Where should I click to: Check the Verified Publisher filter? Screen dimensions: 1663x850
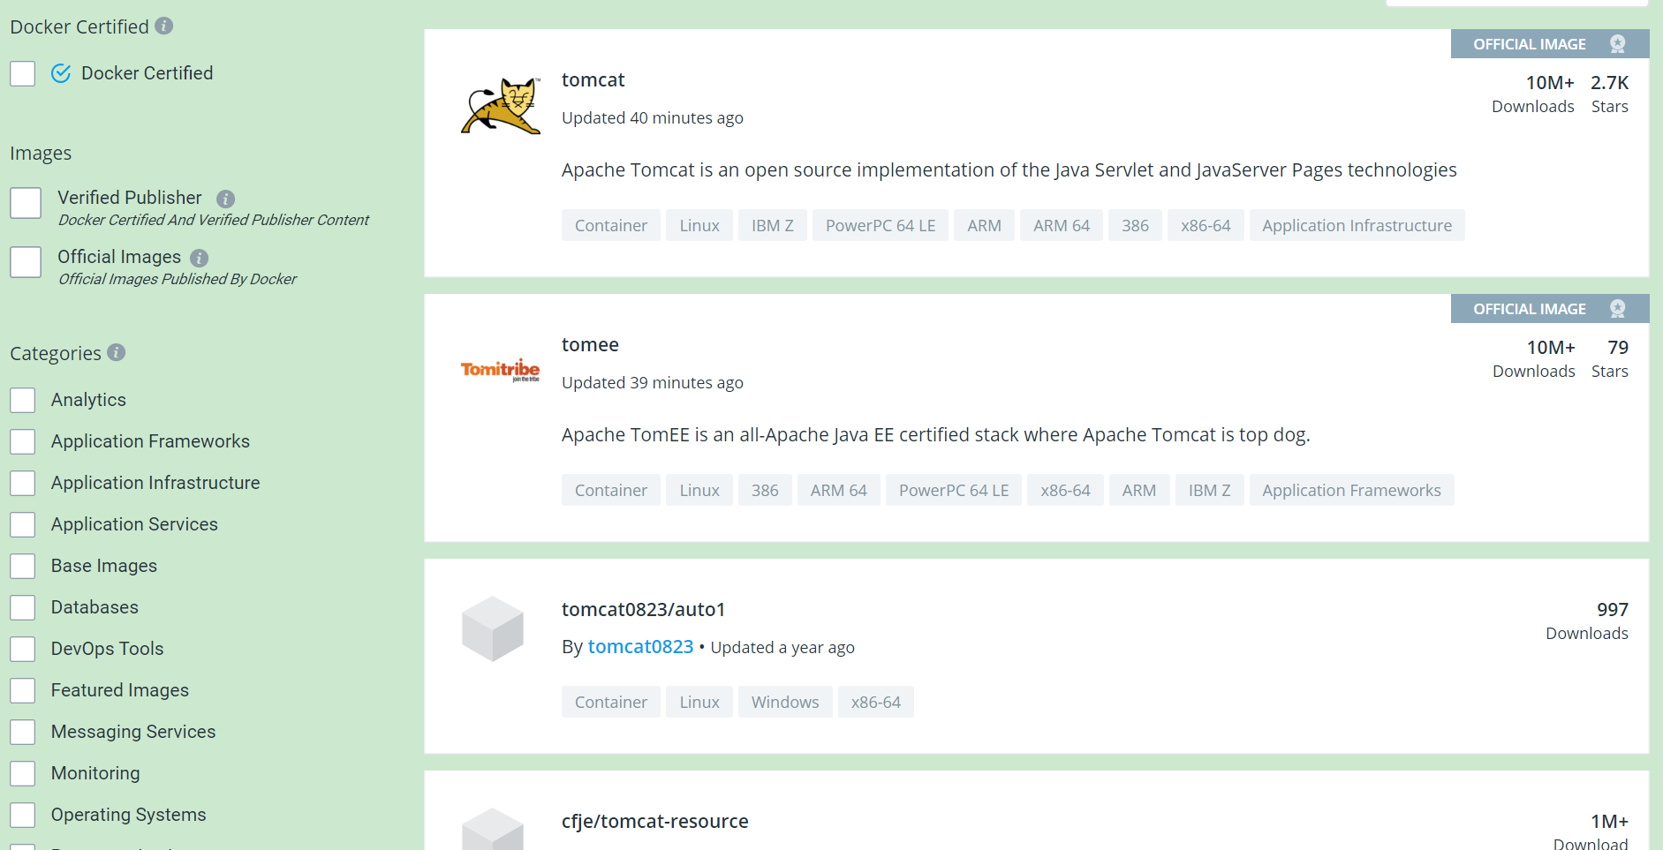click(26, 203)
